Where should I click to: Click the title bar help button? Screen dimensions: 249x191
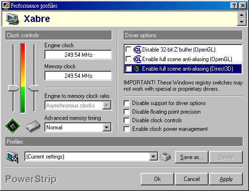click(234, 6)
